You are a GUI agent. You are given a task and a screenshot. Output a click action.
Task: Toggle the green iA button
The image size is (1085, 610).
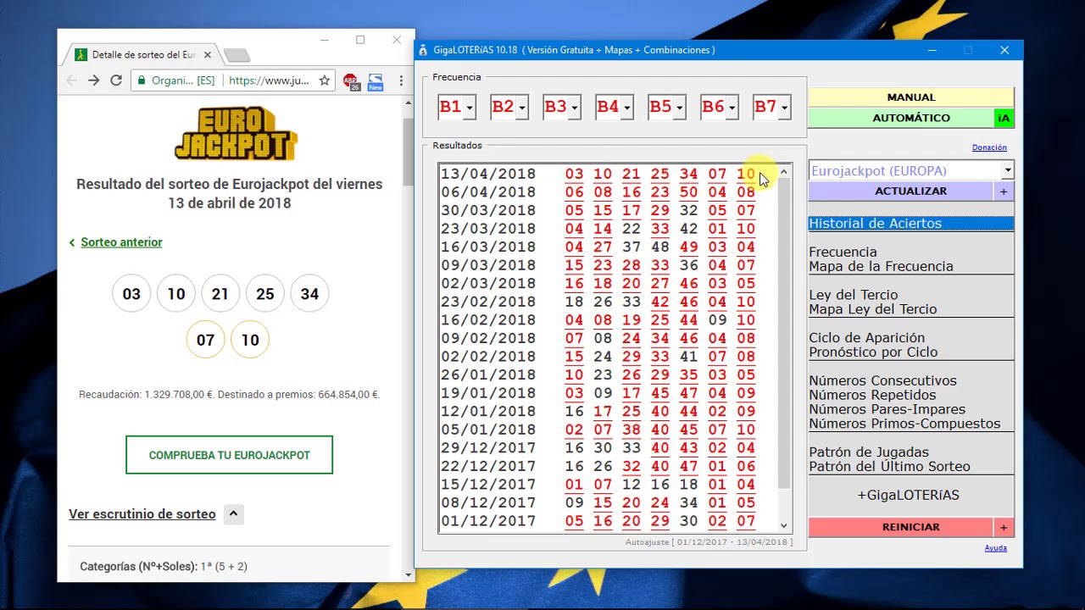tap(1004, 118)
